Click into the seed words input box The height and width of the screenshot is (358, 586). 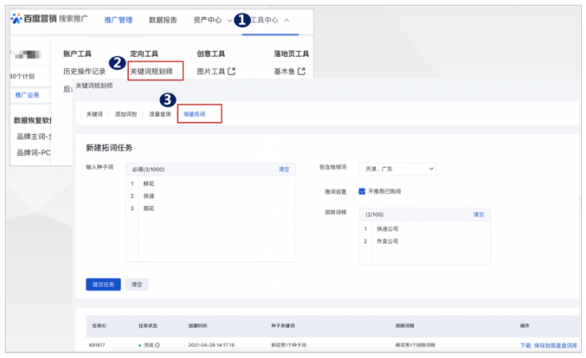(x=211, y=219)
